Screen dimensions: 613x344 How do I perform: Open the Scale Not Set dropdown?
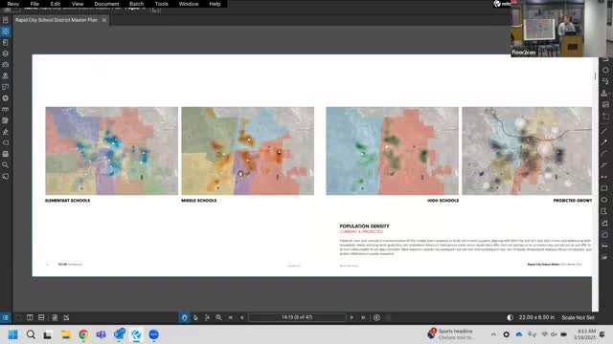[578, 317]
